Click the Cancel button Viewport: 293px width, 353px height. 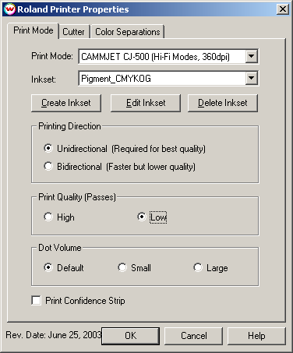point(194,336)
